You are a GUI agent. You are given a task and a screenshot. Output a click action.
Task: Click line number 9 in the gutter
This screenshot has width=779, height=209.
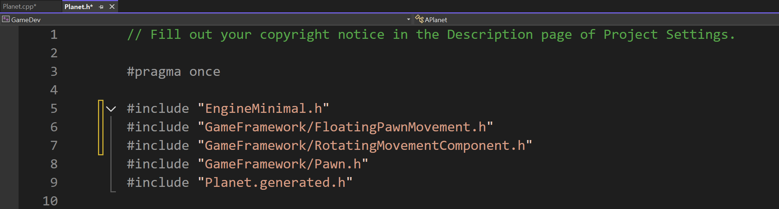point(54,183)
